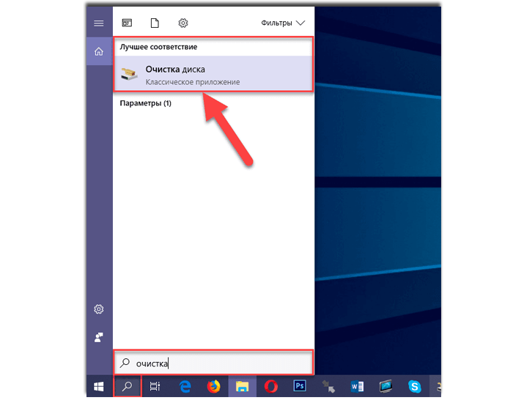Image resolution: width=513 pixels, height=403 pixels.
Task: Expand the Фильтры dropdown
Action: click(x=282, y=23)
